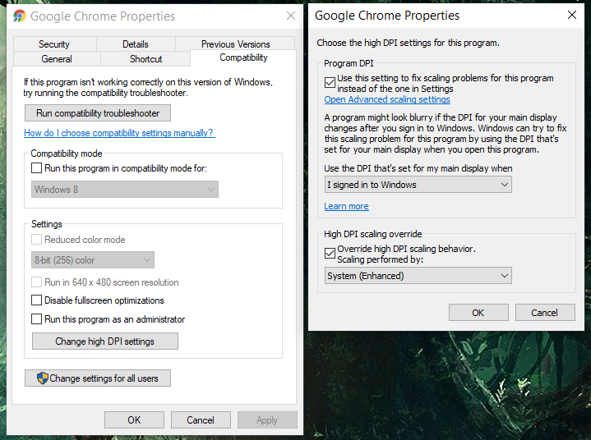The height and width of the screenshot is (440, 591).
Task: Click the 'Settings' group label
Action: pyautogui.click(x=46, y=224)
